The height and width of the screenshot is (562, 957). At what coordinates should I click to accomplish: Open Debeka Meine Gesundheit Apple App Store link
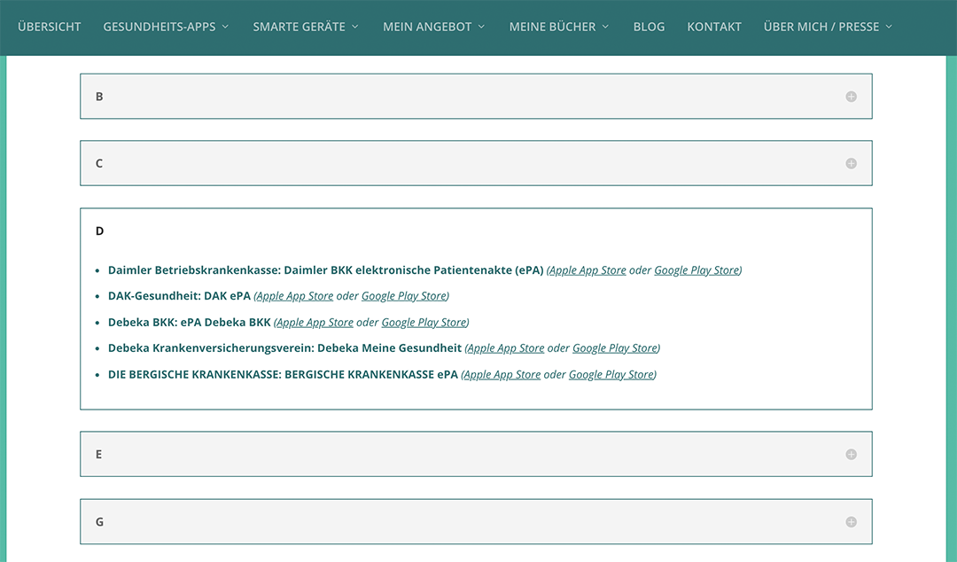pos(506,348)
